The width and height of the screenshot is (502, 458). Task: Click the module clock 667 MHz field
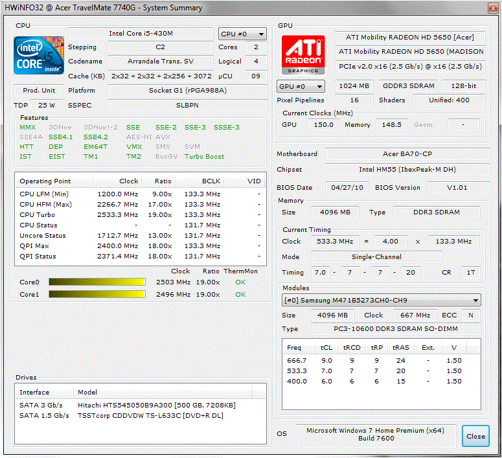click(415, 315)
